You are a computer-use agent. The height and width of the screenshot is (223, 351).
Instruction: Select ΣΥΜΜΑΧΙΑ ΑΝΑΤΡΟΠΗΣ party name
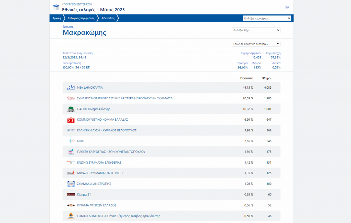click(x=94, y=184)
